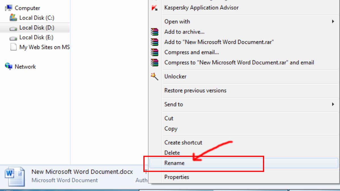Click the Unlocker wand icon

[154, 76]
